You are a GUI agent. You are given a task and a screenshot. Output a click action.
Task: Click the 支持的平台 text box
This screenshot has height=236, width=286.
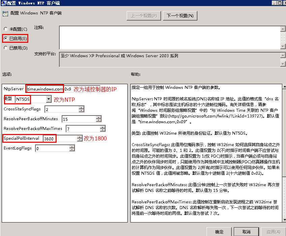pos(170,60)
